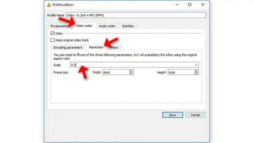
Task: Open the Subtitles tab
Action: pos(128,26)
